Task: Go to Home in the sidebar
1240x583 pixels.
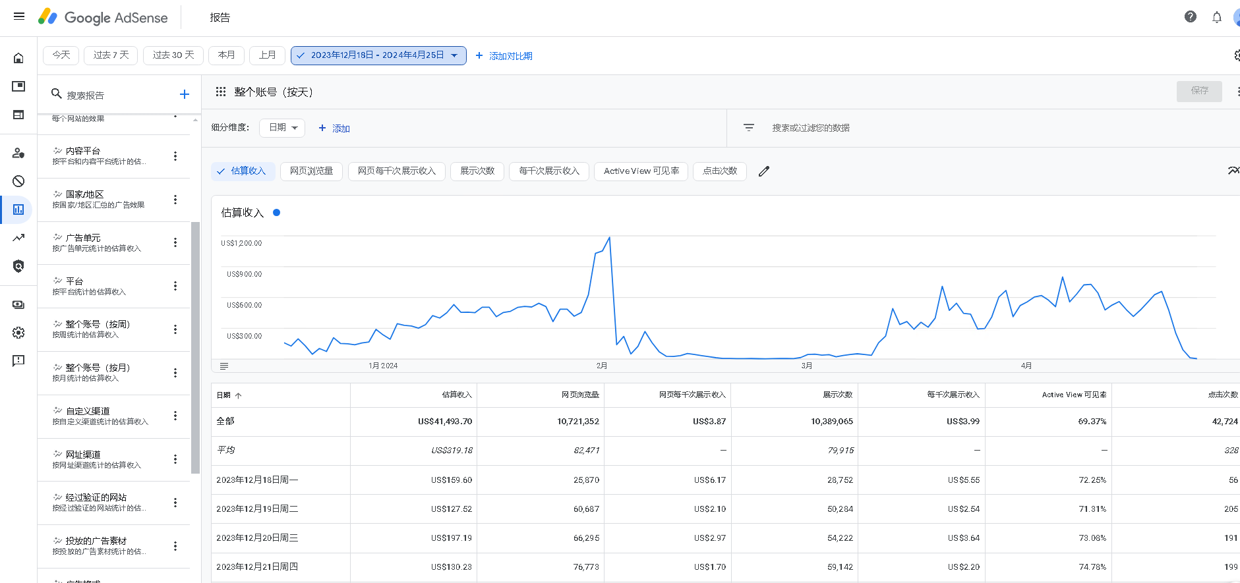Action: (x=18, y=58)
